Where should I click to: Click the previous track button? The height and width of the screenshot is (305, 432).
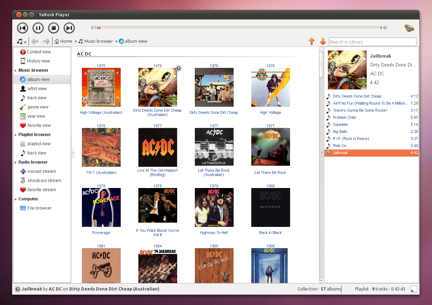(23, 28)
